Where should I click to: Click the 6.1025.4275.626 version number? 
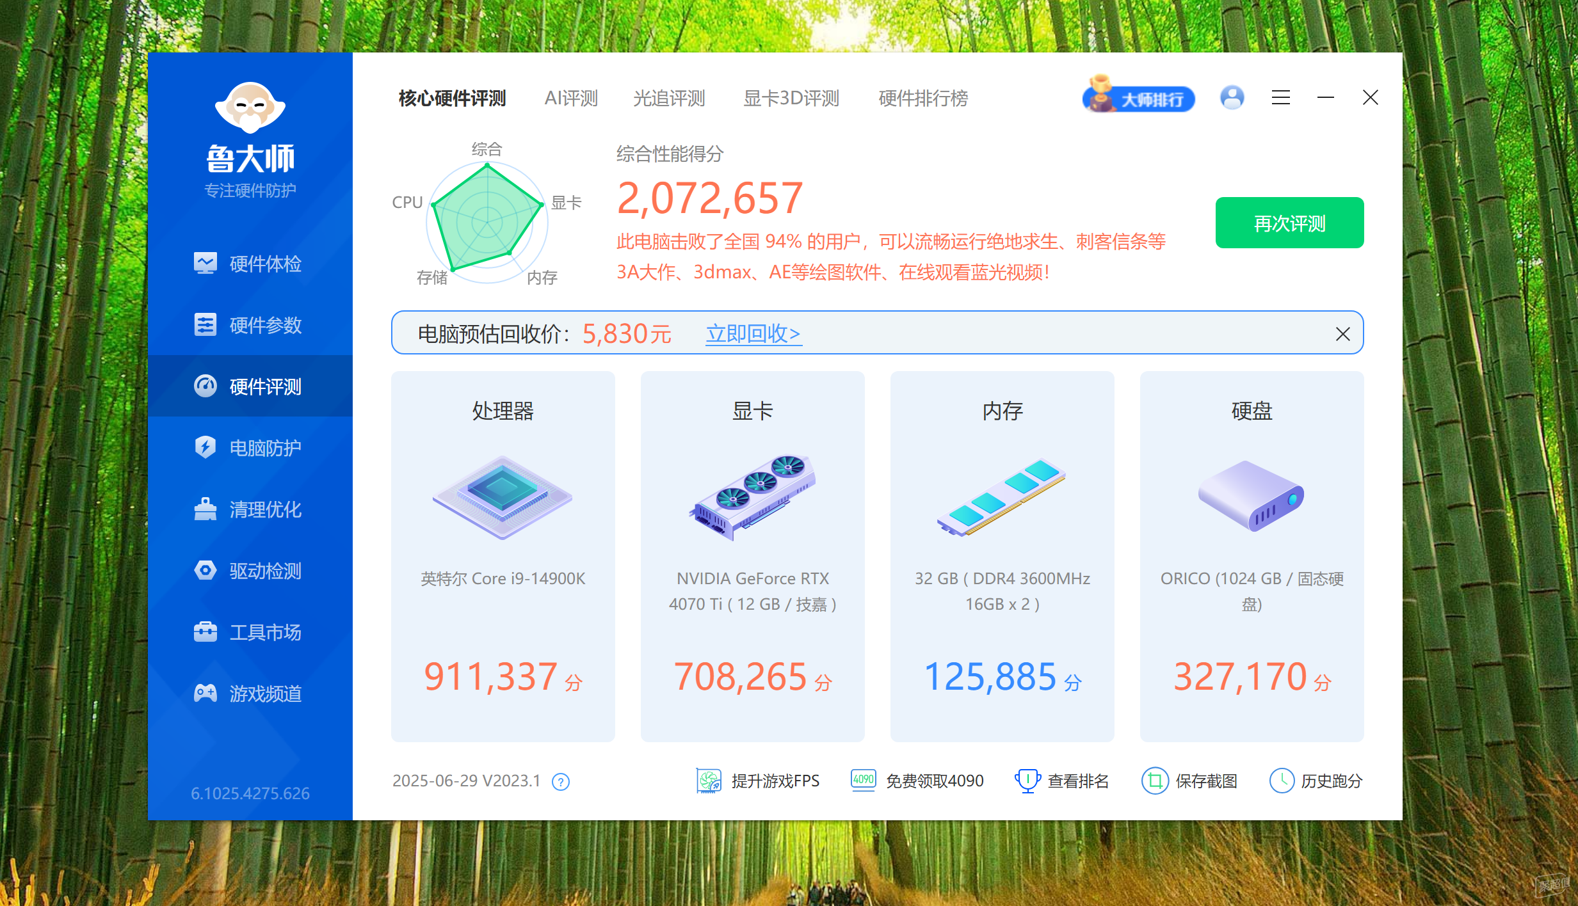pos(250,793)
